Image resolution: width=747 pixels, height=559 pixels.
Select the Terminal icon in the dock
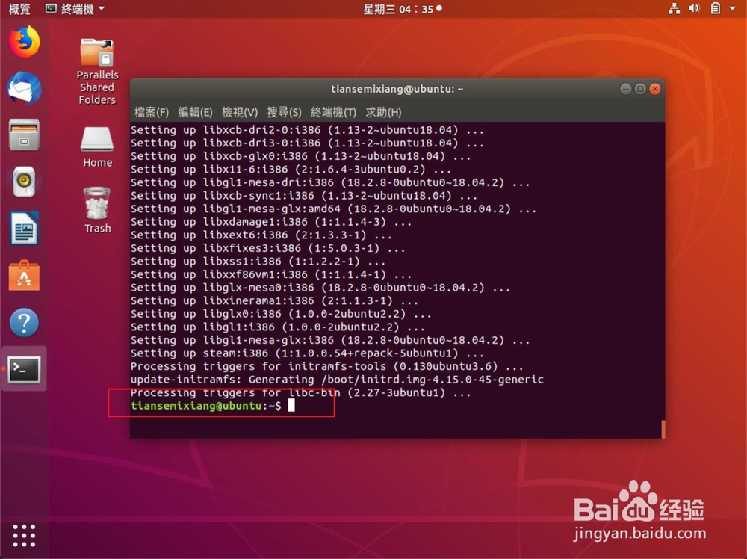(24, 369)
